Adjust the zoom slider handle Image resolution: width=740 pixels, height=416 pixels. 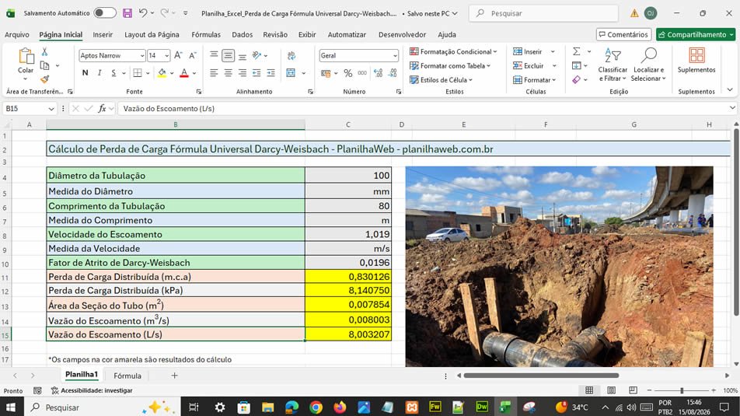pyautogui.click(x=682, y=390)
